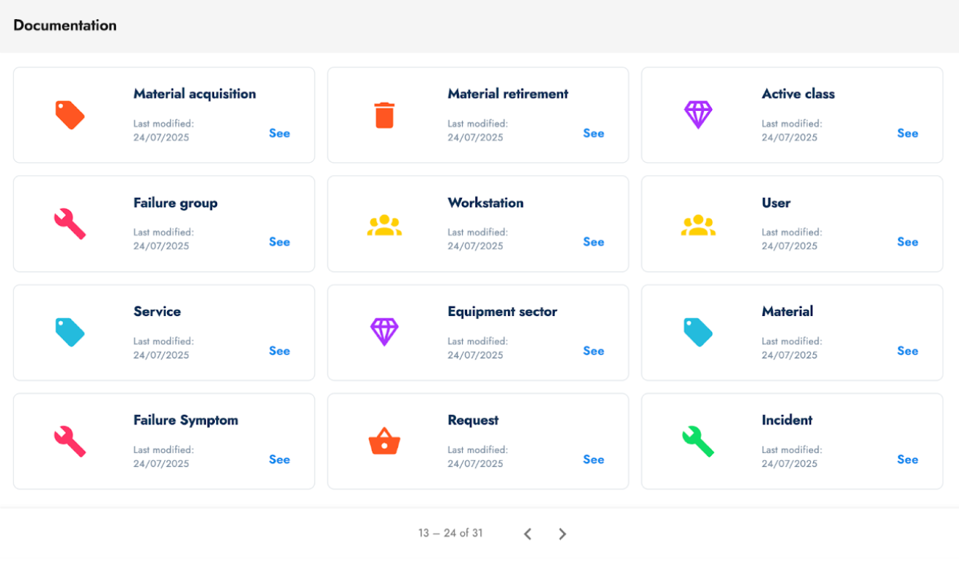Click the Material retirement trash icon
959x563 pixels.
tap(384, 114)
